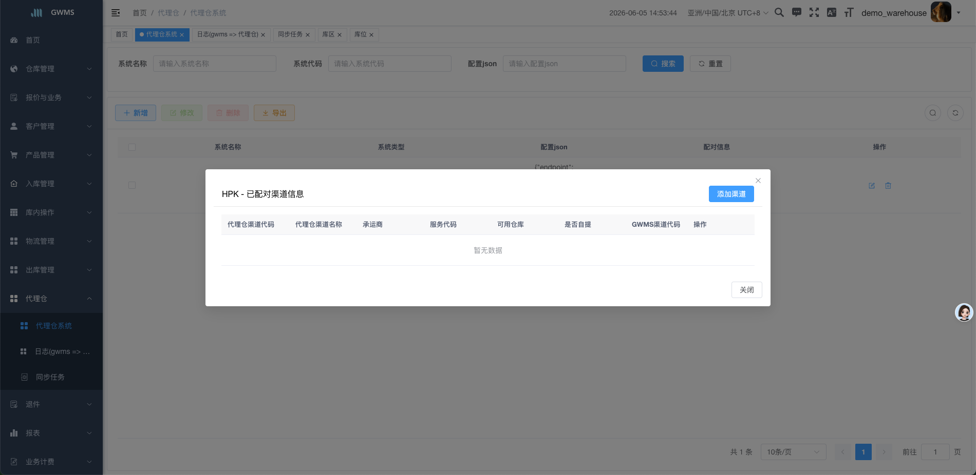
Task: Open the timezone UTC+8 dropdown
Action: (728, 13)
